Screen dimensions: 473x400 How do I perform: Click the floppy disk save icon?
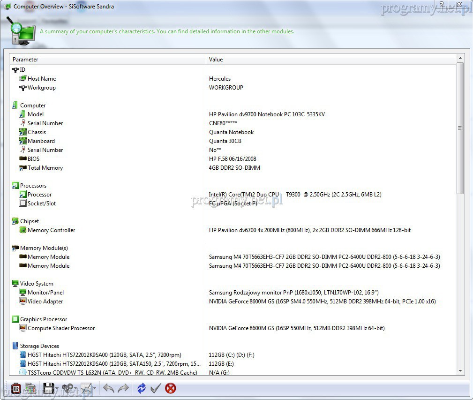[x=48, y=388]
